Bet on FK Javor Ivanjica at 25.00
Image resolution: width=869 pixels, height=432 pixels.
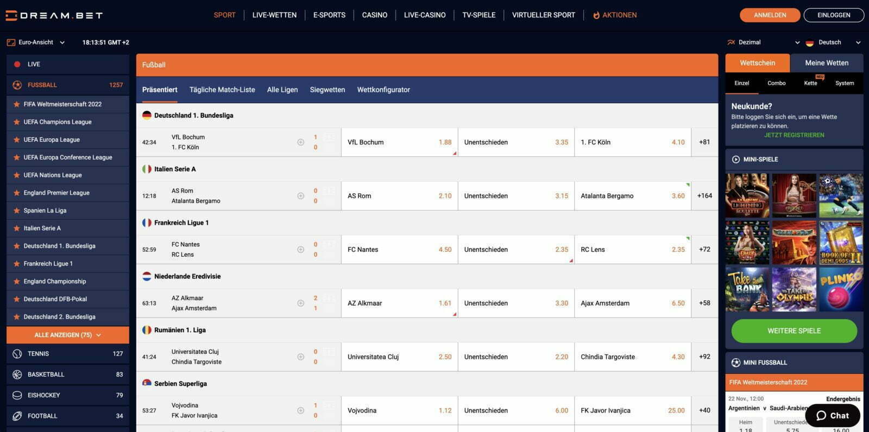pyautogui.click(x=633, y=411)
